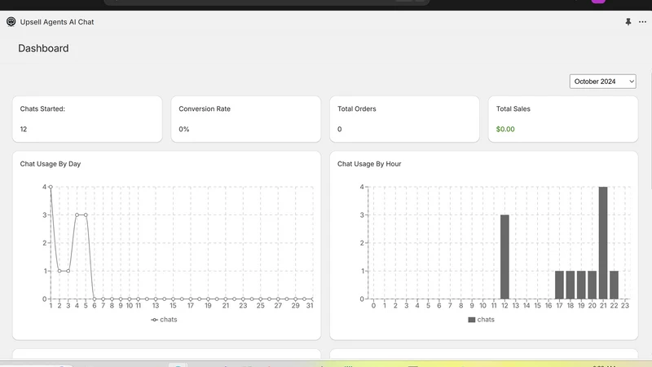Click the 0% conversion rate value
Viewport: 652px width, 367px height.
pos(184,129)
